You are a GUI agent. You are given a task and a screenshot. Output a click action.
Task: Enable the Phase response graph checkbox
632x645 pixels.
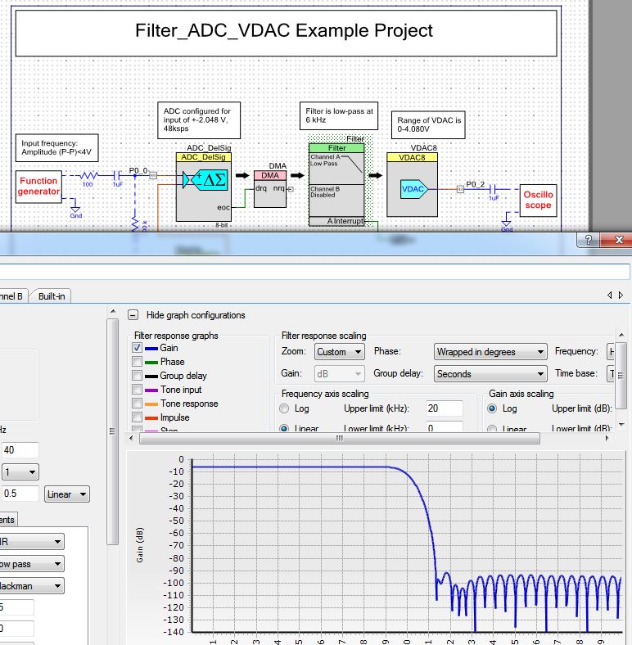pos(138,362)
